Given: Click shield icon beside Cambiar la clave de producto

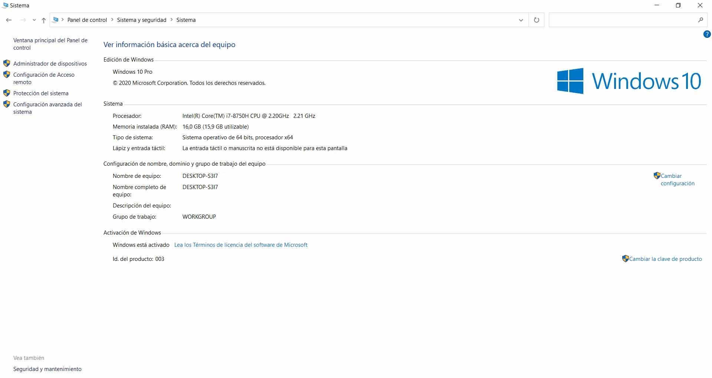Looking at the screenshot, I should coord(626,259).
